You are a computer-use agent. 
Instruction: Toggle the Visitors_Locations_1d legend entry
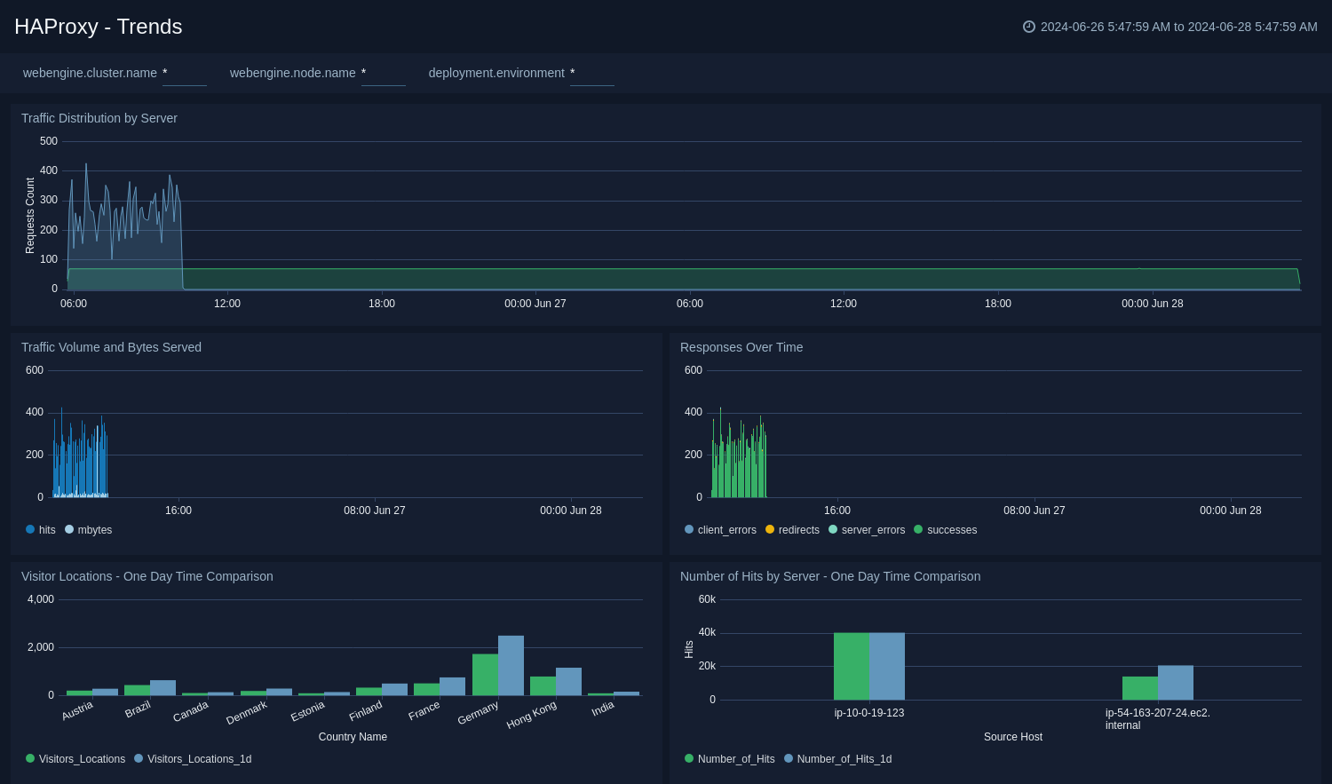tap(193, 759)
